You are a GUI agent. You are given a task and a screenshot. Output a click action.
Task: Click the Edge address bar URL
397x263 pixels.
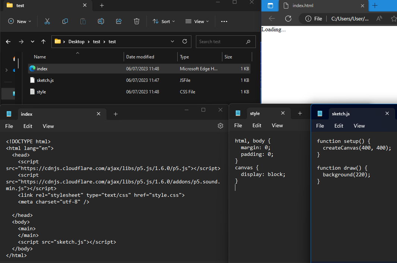(350, 19)
